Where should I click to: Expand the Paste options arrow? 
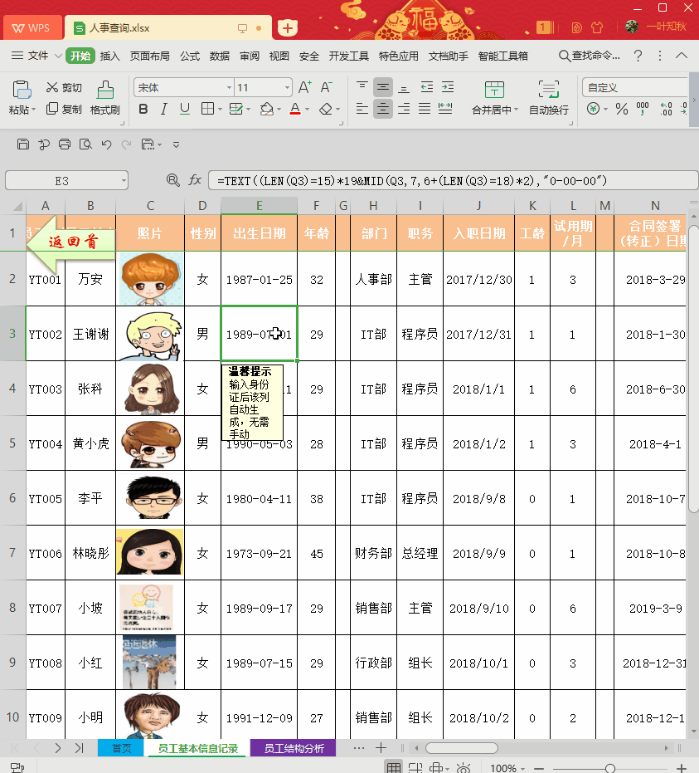[33, 110]
